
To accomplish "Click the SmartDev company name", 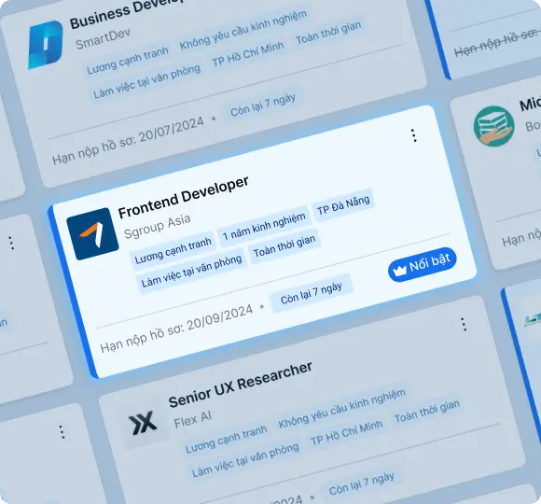I will click(103, 38).
